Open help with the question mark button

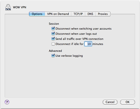(x=7, y=102)
